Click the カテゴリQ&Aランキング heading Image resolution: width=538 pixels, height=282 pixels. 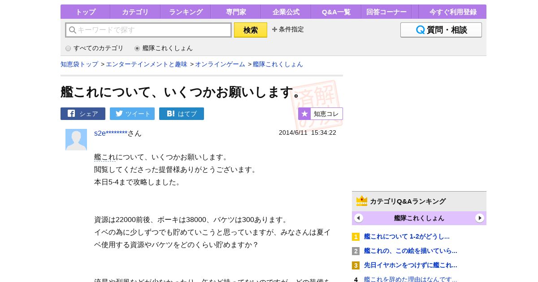click(408, 201)
